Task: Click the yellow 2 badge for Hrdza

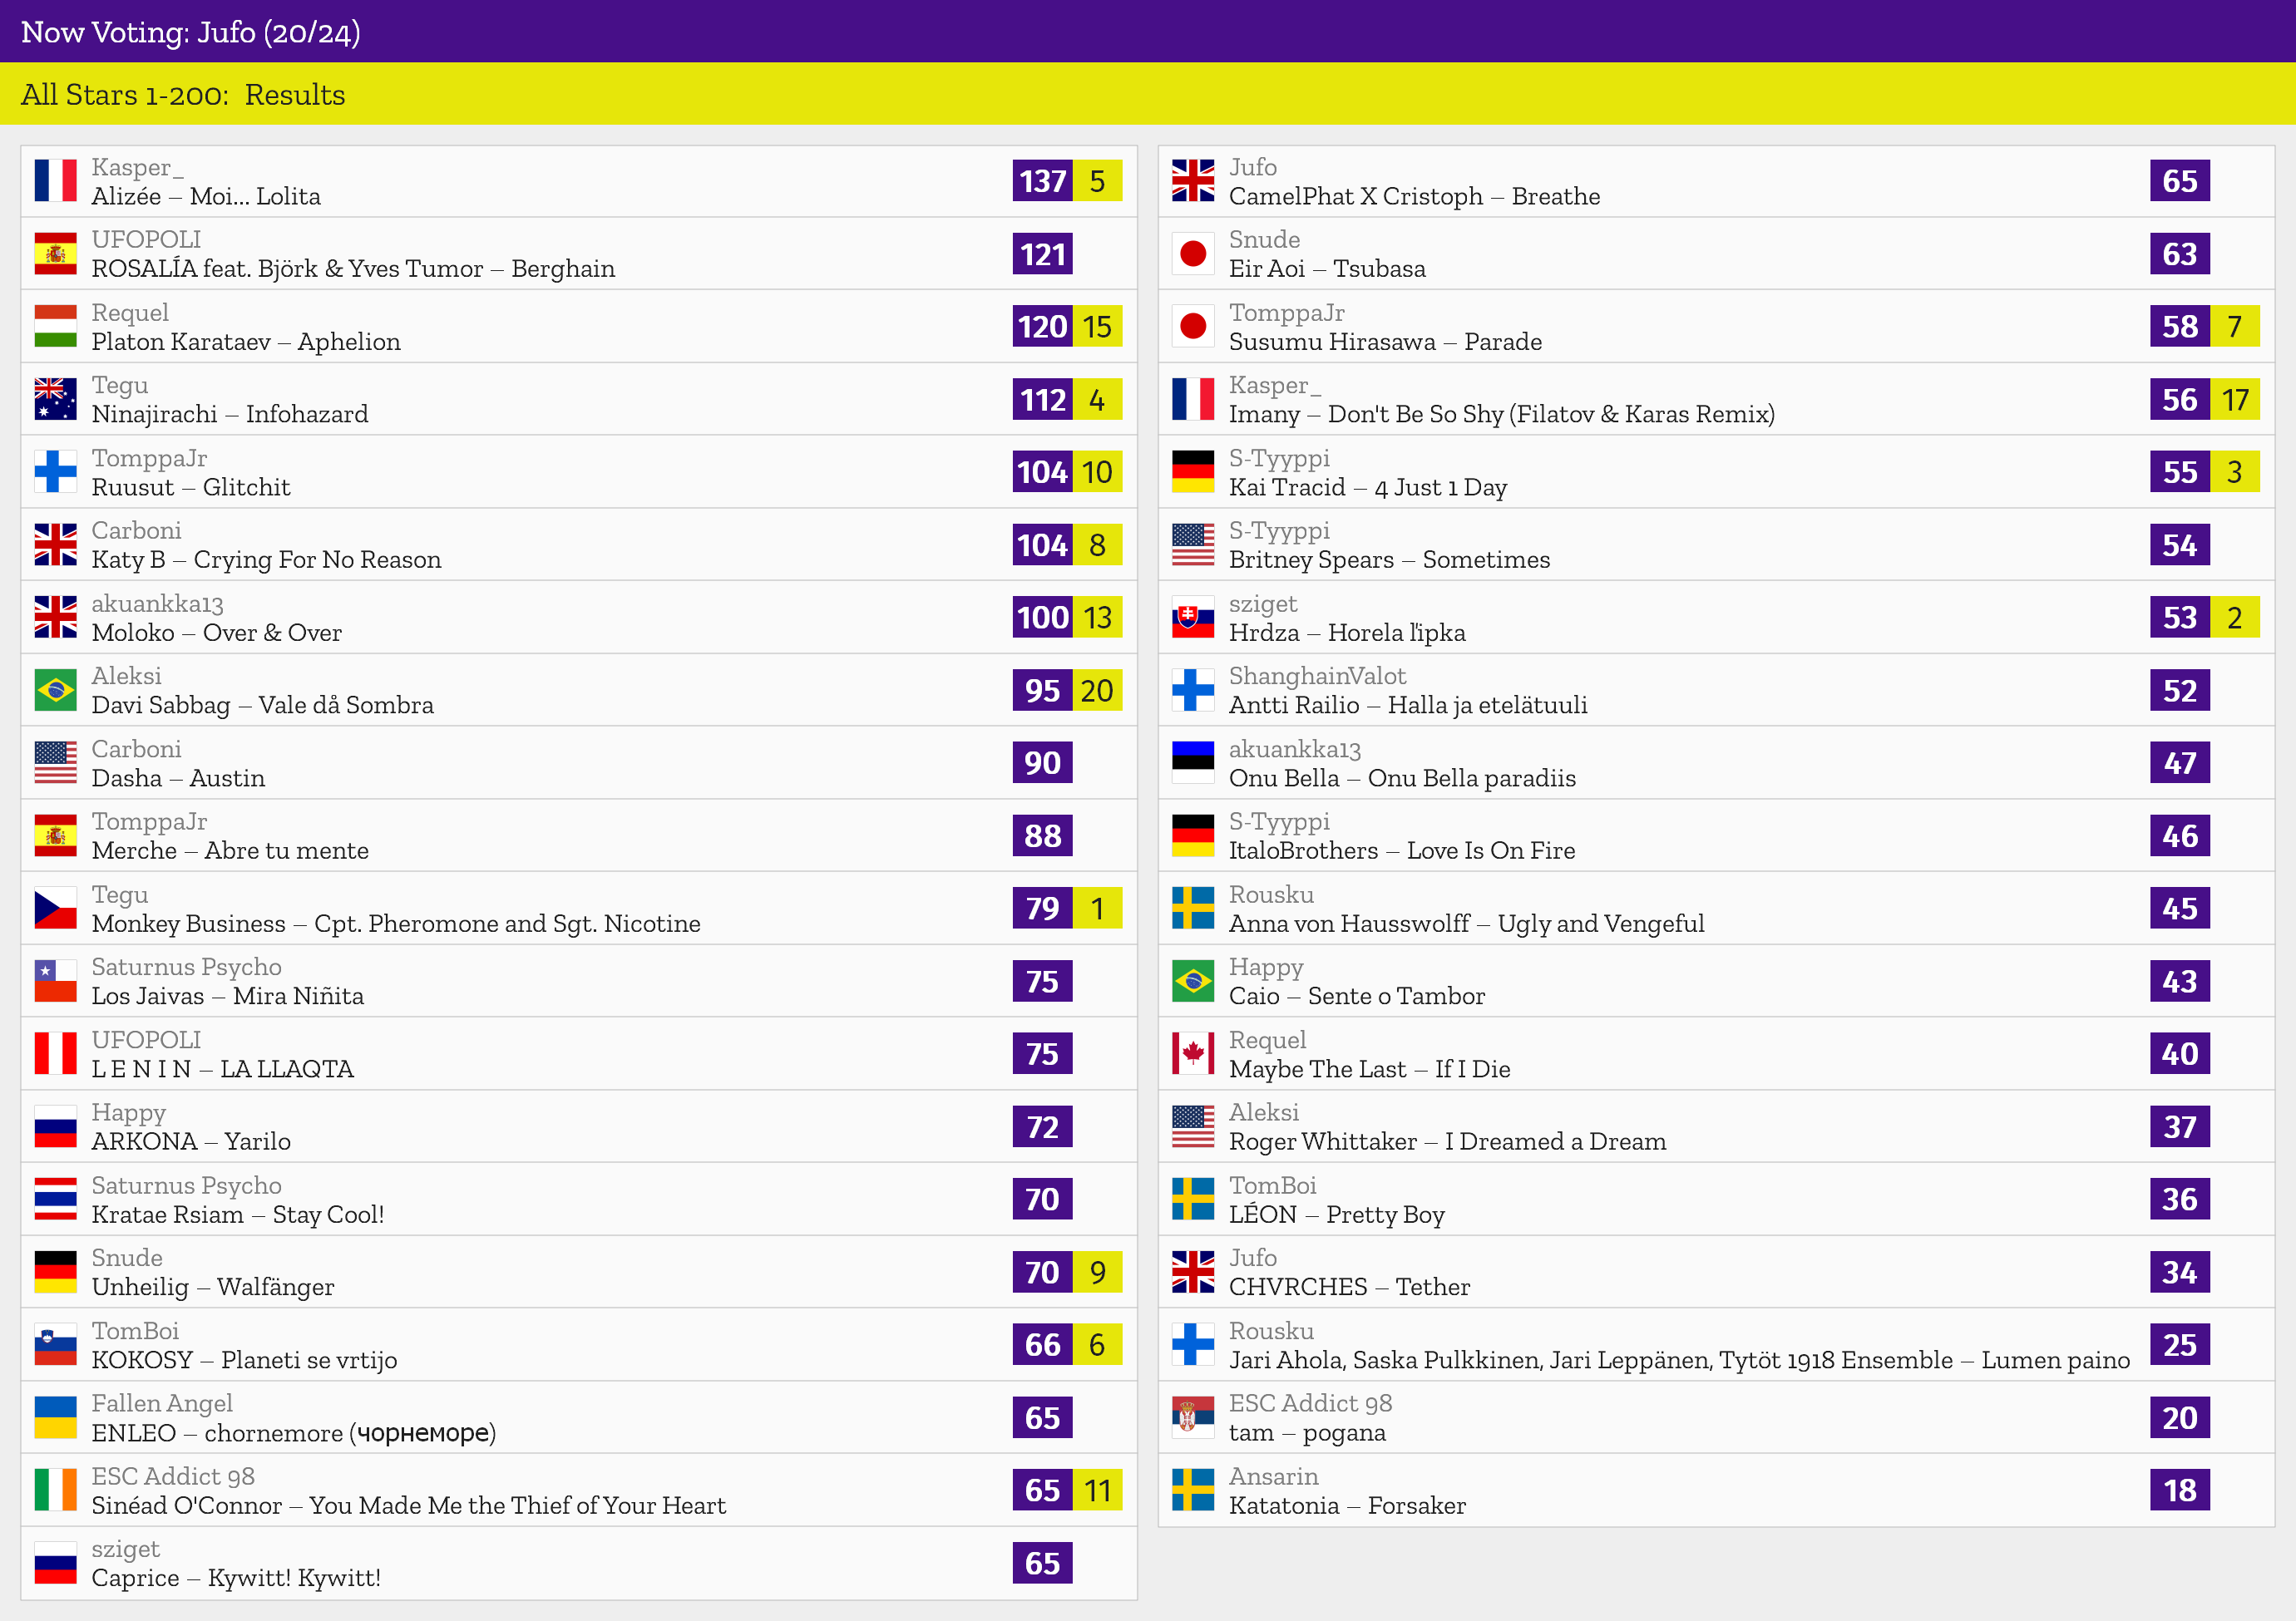Action: click(2235, 618)
